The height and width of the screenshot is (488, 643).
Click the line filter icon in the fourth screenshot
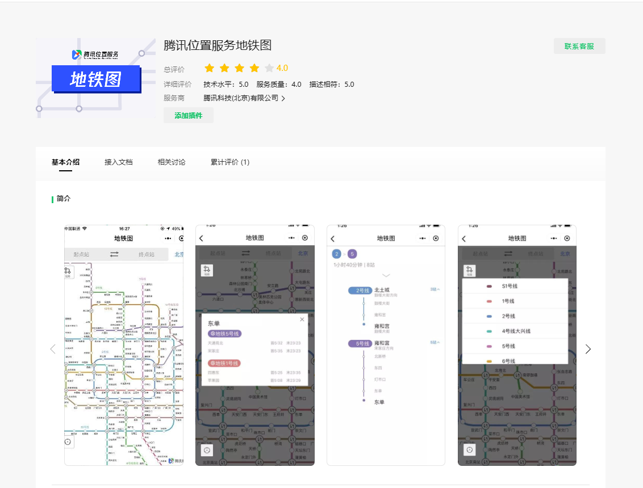point(470,271)
